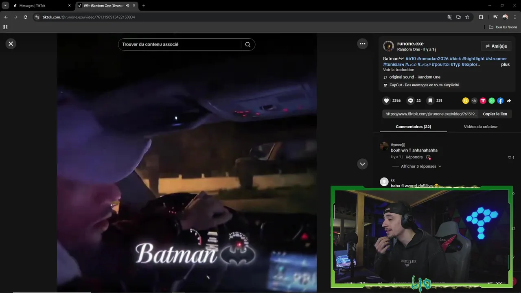Open Tous les favoris bookmarks folder

(503, 27)
